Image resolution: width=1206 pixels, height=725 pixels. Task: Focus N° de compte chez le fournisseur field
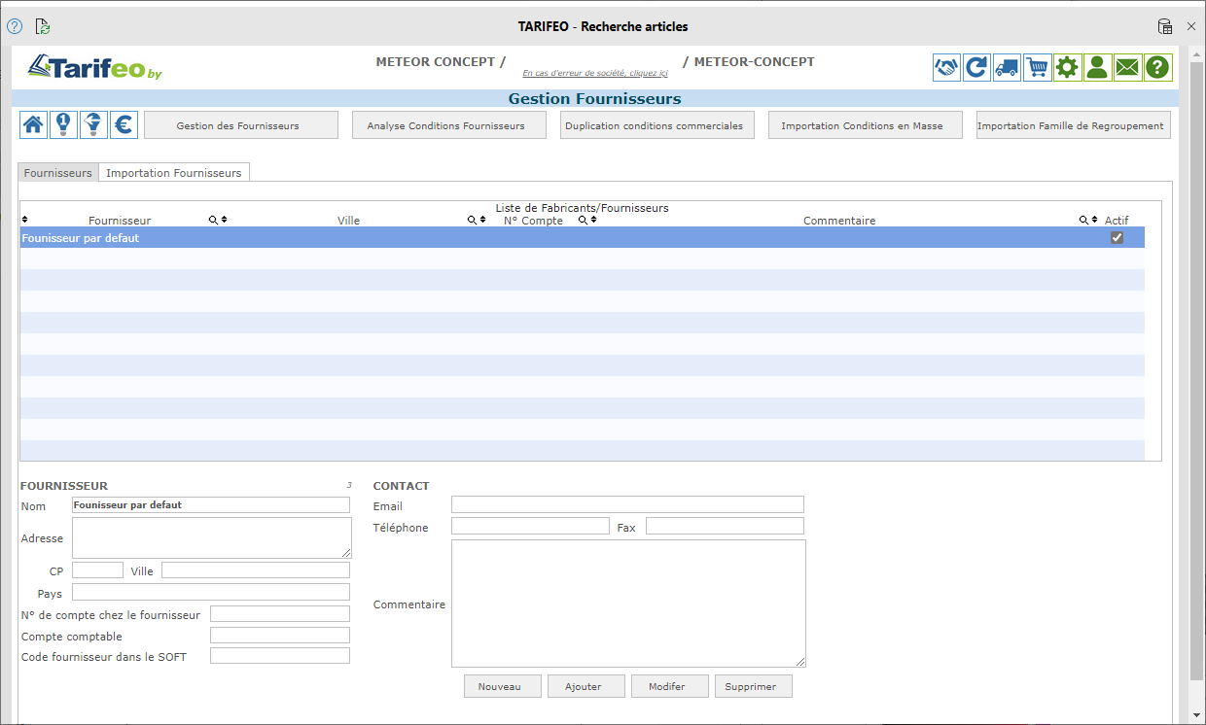280,613
